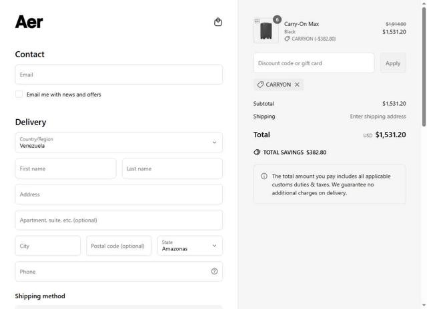Click the Apply discount button
Viewport: 427px width, 309px height.
click(x=393, y=63)
